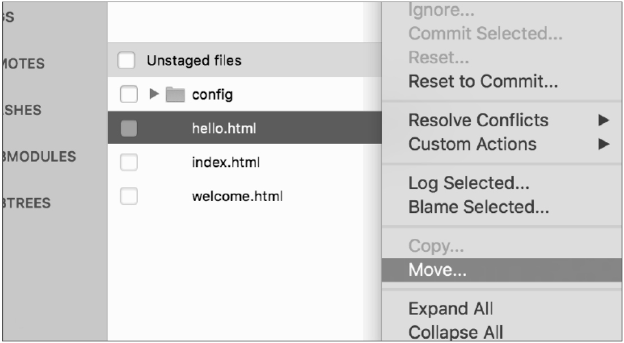Expand the config folder disclosure triangle
This screenshot has width=624, height=343.
click(154, 95)
